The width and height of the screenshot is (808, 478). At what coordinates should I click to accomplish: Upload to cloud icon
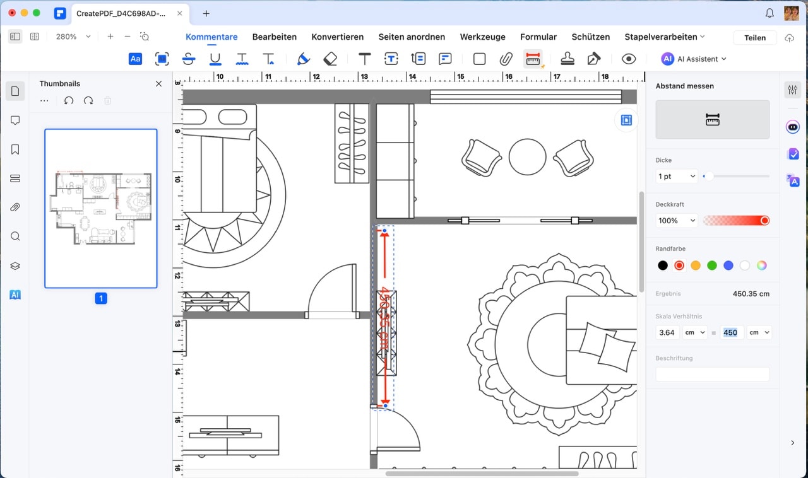789,37
